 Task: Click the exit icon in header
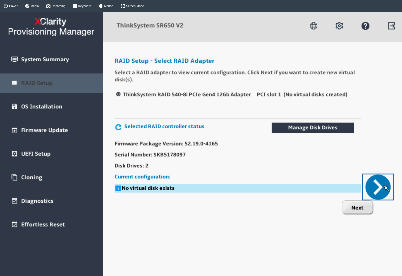tap(391, 26)
